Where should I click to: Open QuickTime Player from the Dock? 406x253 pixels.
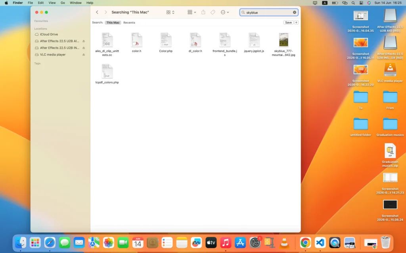click(335, 243)
